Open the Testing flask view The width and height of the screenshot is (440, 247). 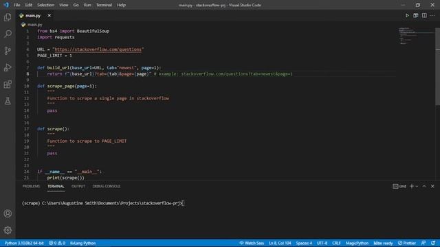click(8, 101)
